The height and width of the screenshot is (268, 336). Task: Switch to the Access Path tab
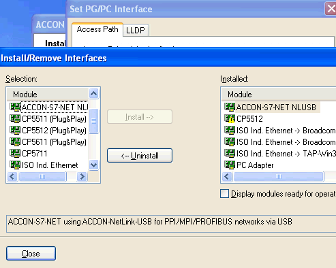click(97, 29)
